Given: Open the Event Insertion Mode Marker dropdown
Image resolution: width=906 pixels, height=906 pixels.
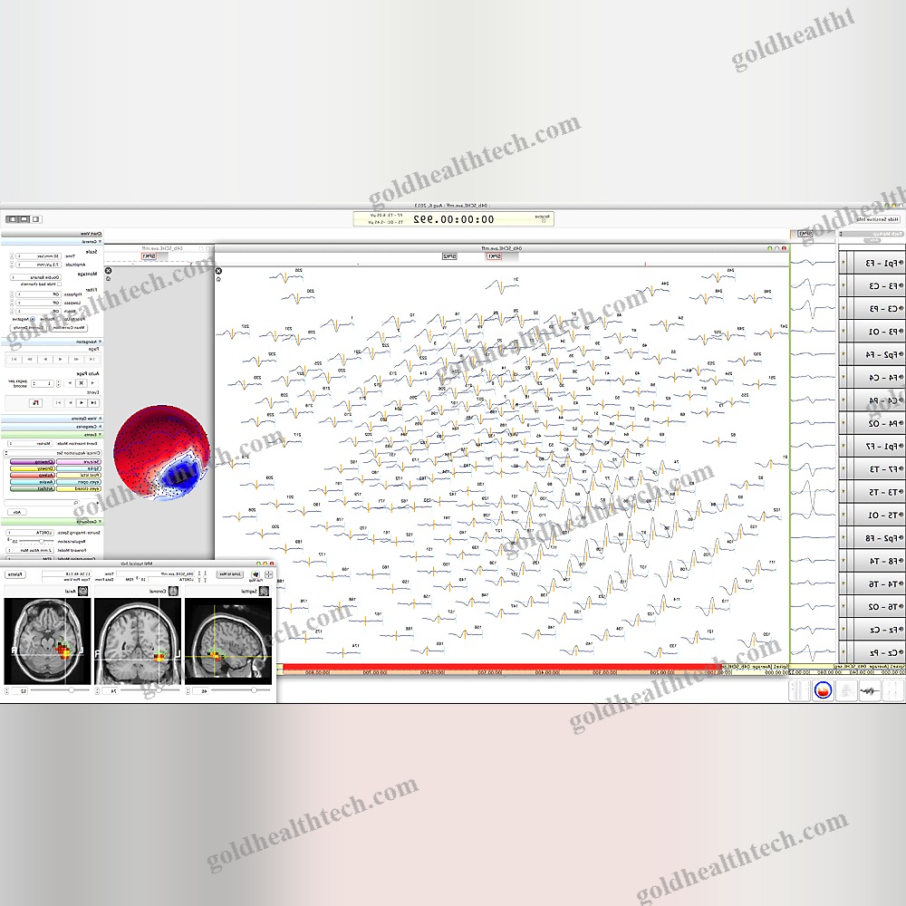Looking at the screenshot, I should pos(30,443).
